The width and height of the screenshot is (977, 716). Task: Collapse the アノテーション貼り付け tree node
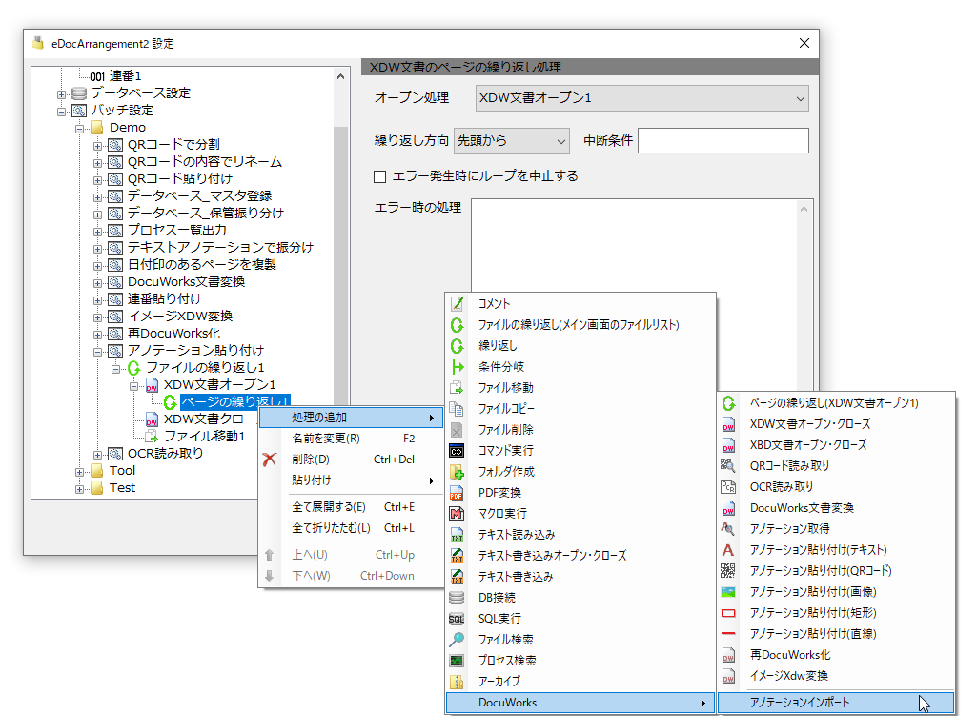[97, 352]
